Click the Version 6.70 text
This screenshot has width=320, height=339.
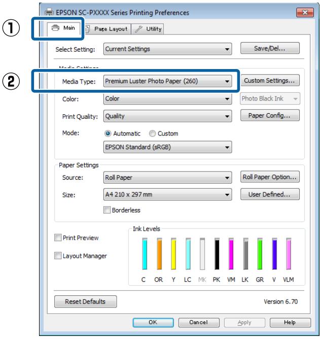coord(280,301)
